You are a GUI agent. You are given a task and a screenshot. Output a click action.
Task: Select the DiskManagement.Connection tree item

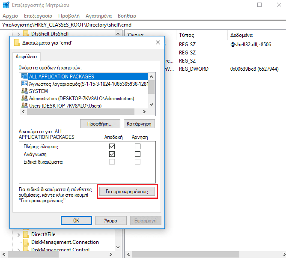click(x=65, y=242)
